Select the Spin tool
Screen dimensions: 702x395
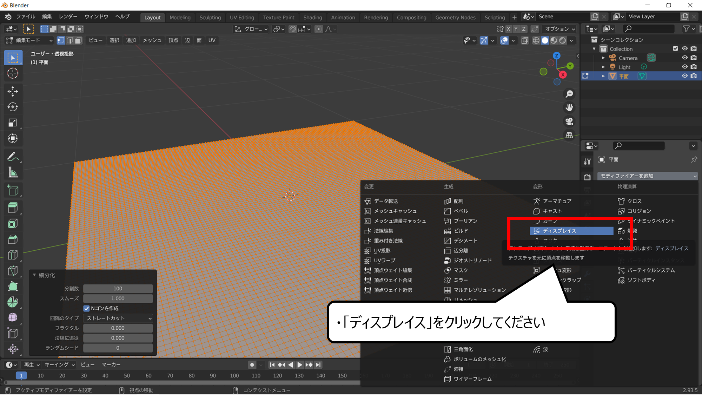13,302
